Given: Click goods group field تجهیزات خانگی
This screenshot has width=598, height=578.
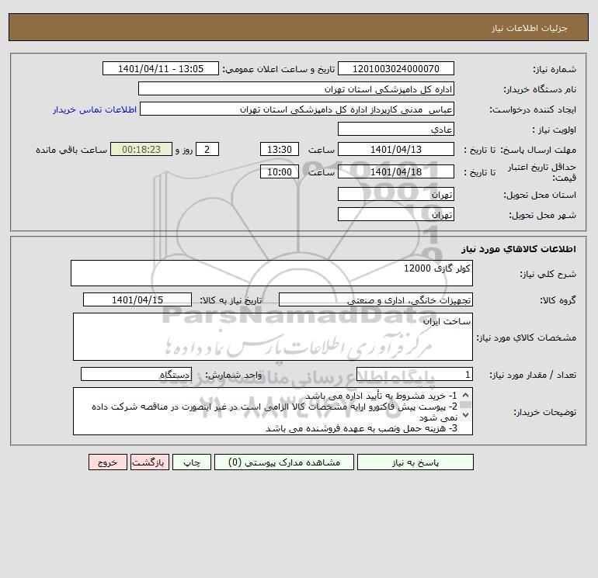Looking at the screenshot, I should pyautogui.click(x=376, y=299).
